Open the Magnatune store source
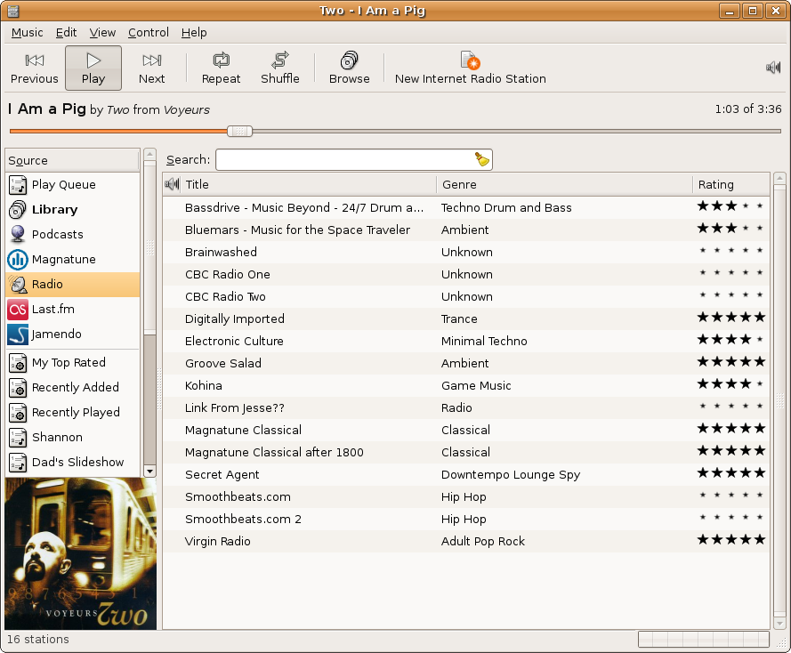This screenshot has width=791, height=653. (73, 259)
